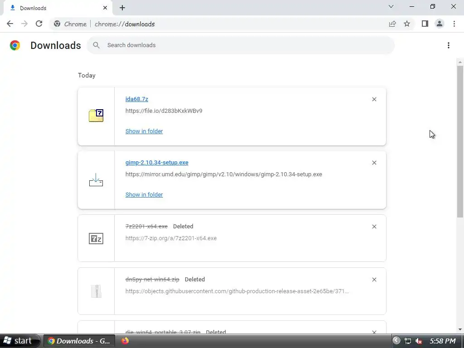Click the Search downloads field
This screenshot has height=348, width=464.
[x=241, y=45]
